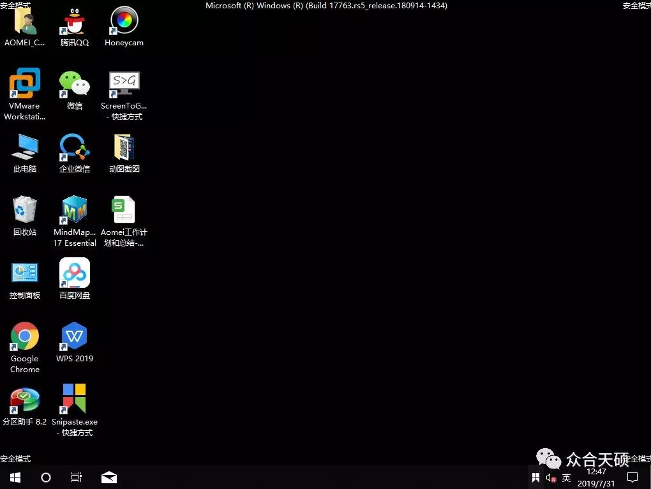Select WeCom (企业微信) desktop icon
The image size is (651, 489).
coord(74,147)
